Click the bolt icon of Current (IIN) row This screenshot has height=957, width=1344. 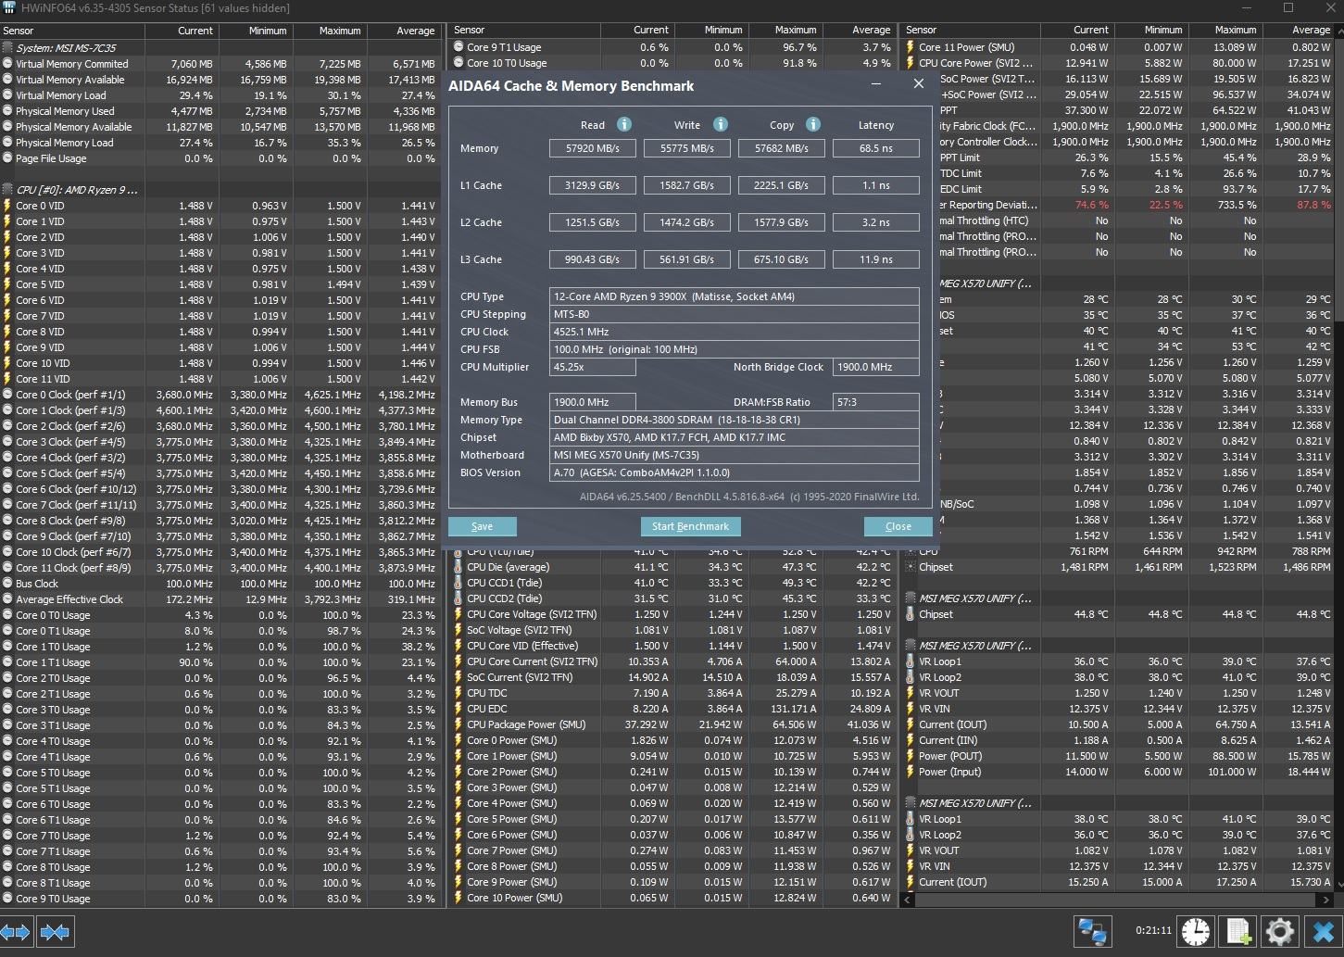[911, 740]
